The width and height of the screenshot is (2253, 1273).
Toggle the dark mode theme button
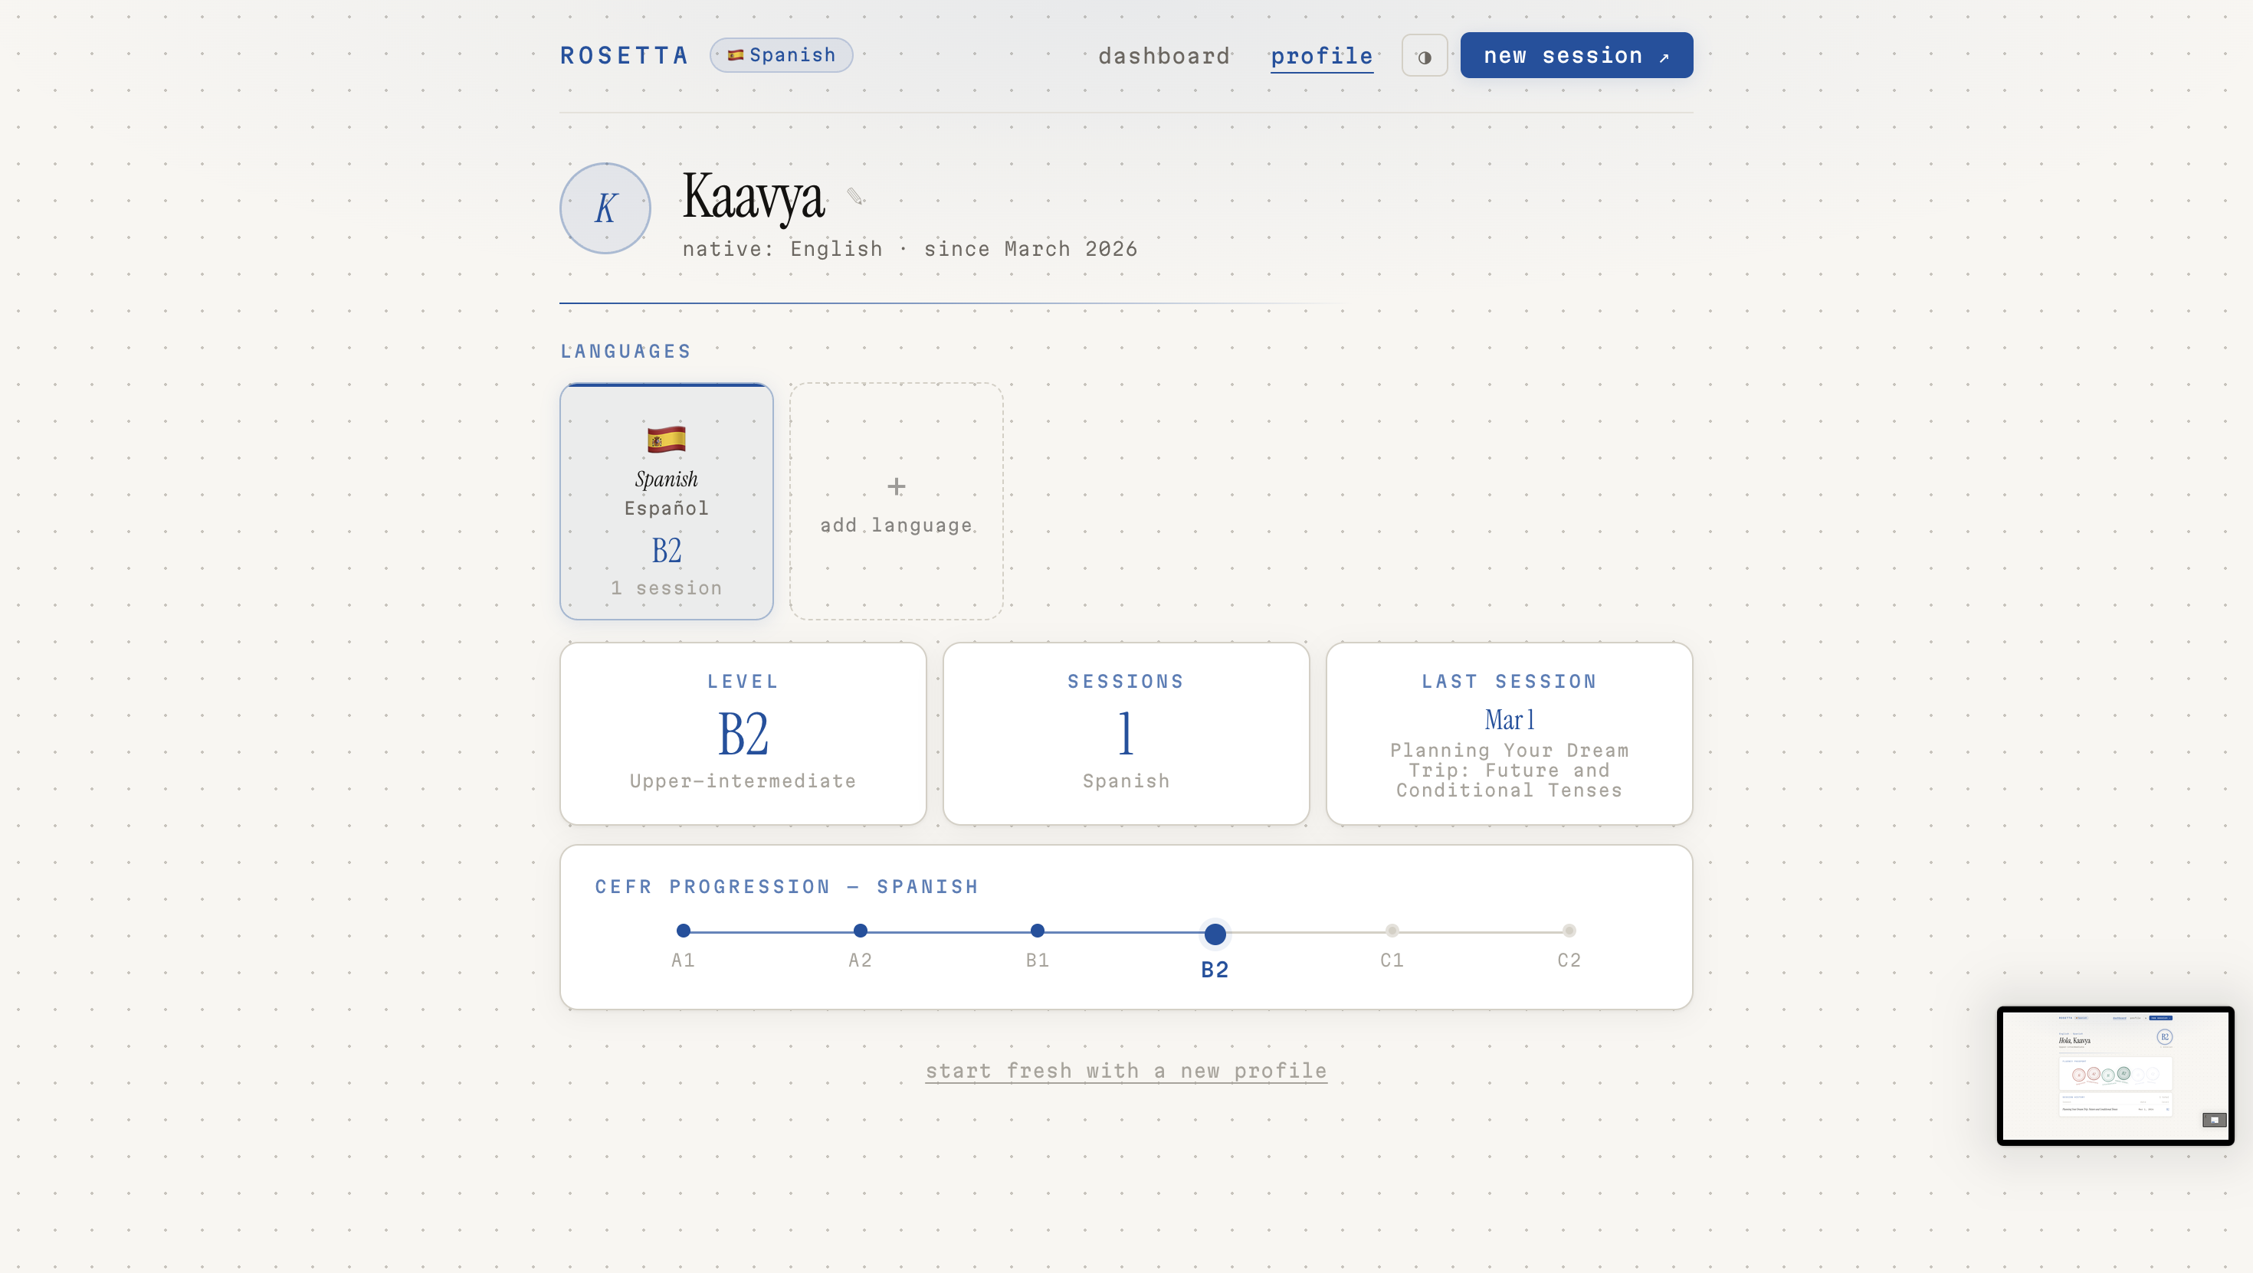point(1424,57)
